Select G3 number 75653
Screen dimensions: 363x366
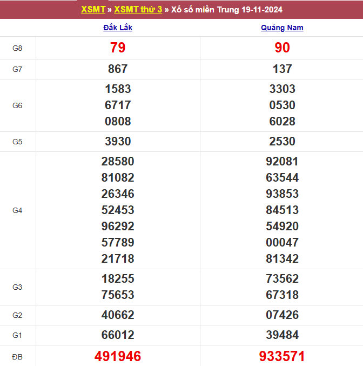118,295
